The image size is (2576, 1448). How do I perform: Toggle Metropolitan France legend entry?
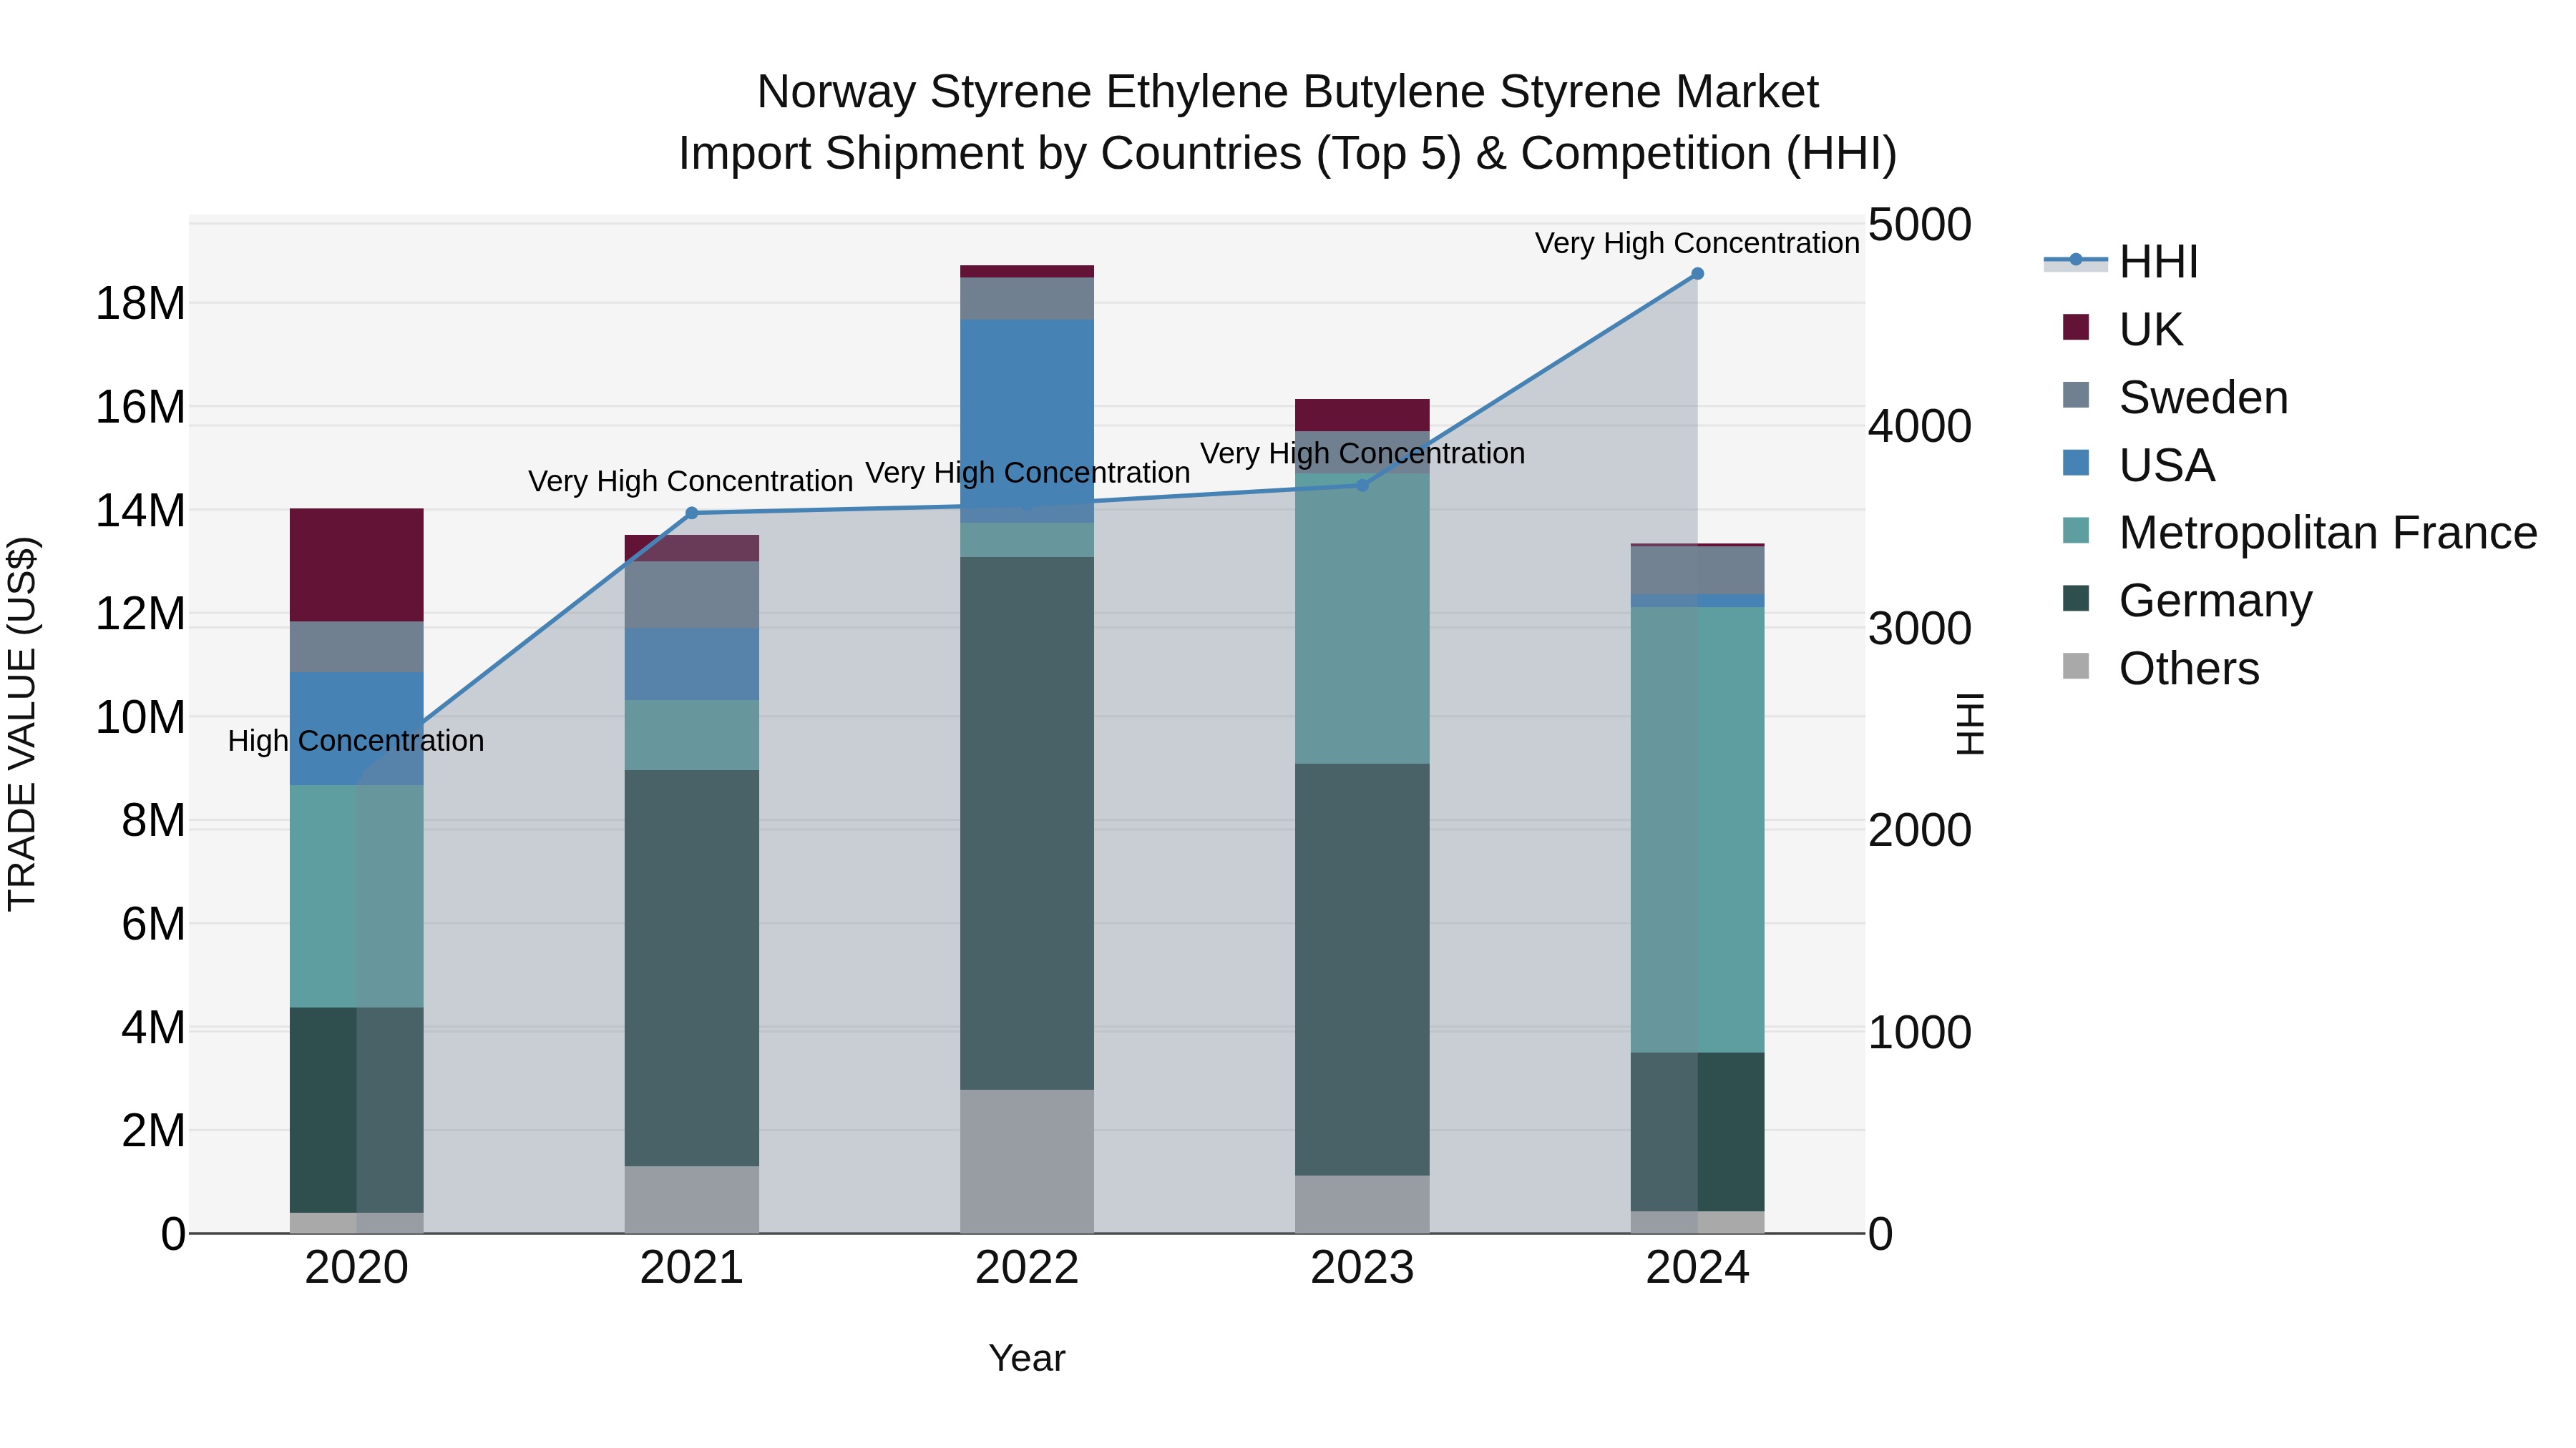coord(2299,533)
